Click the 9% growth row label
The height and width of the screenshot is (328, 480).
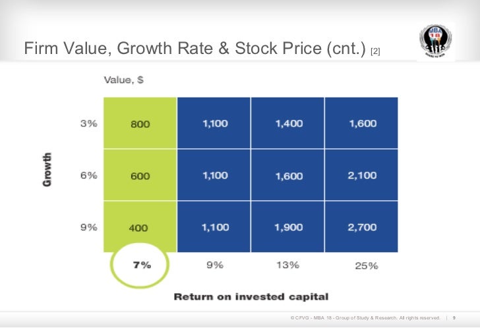[x=89, y=227]
